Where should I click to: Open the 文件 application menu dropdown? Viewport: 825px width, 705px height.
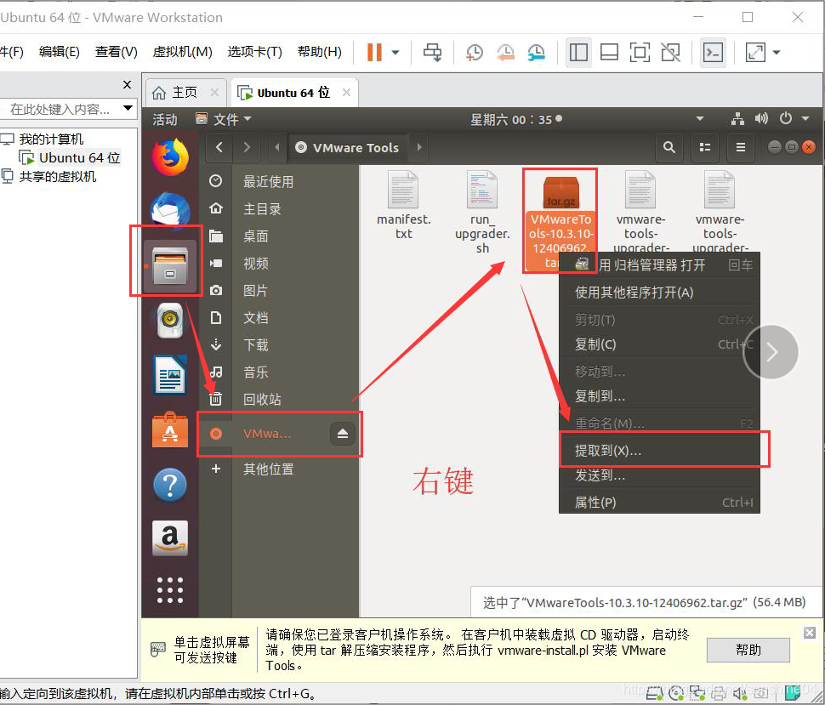coord(224,119)
